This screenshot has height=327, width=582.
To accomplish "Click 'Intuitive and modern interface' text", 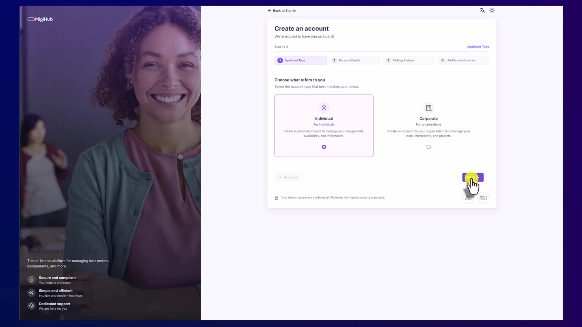I will [x=60, y=296].
